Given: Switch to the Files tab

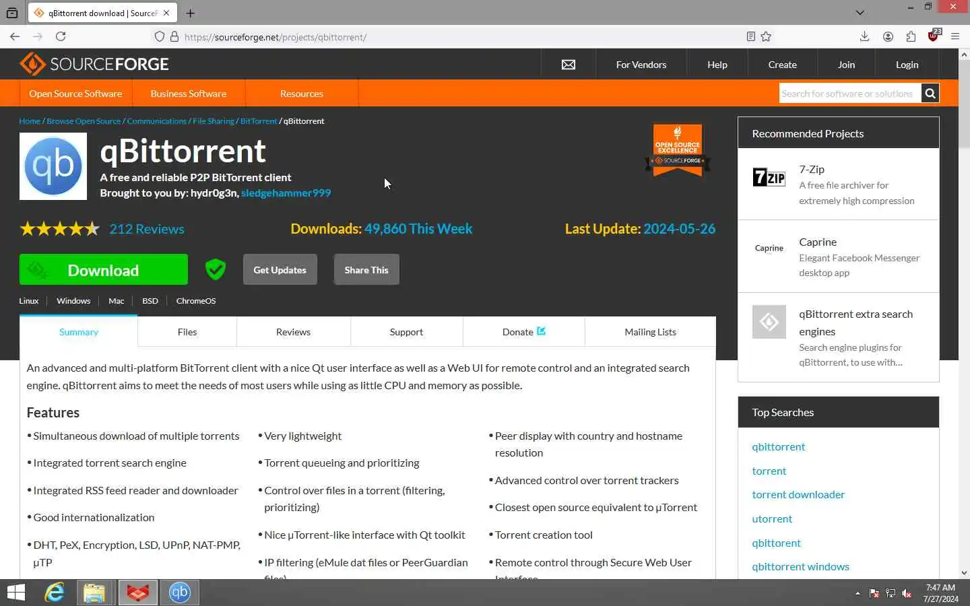Looking at the screenshot, I should [x=187, y=332].
